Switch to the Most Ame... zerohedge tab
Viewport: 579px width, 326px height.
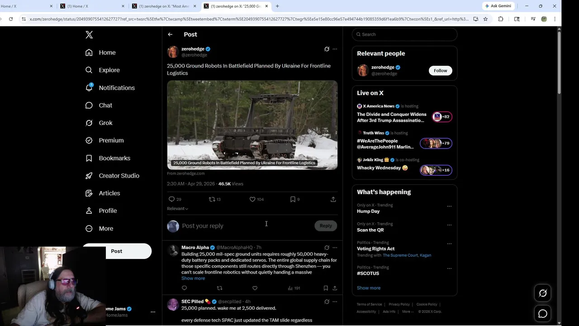click(x=164, y=6)
